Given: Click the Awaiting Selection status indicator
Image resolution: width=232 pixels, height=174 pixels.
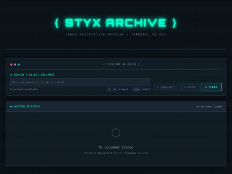Looking at the screenshot, I should coord(25,107).
